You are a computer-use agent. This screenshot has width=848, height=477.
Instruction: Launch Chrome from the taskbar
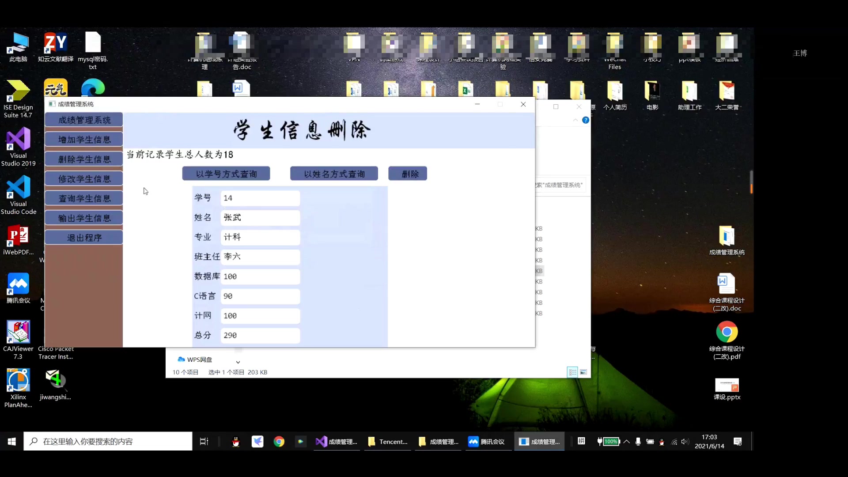[x=279, y=441]
